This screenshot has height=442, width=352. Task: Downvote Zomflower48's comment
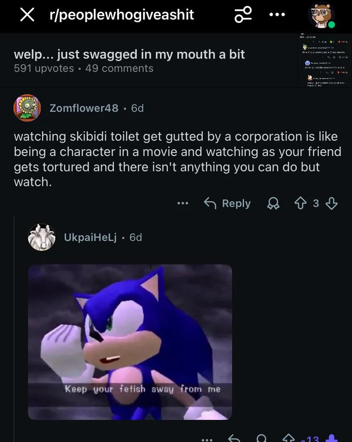tap(331, 203)
